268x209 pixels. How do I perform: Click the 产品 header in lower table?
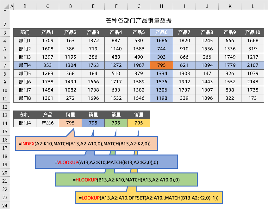click(47, 115)
